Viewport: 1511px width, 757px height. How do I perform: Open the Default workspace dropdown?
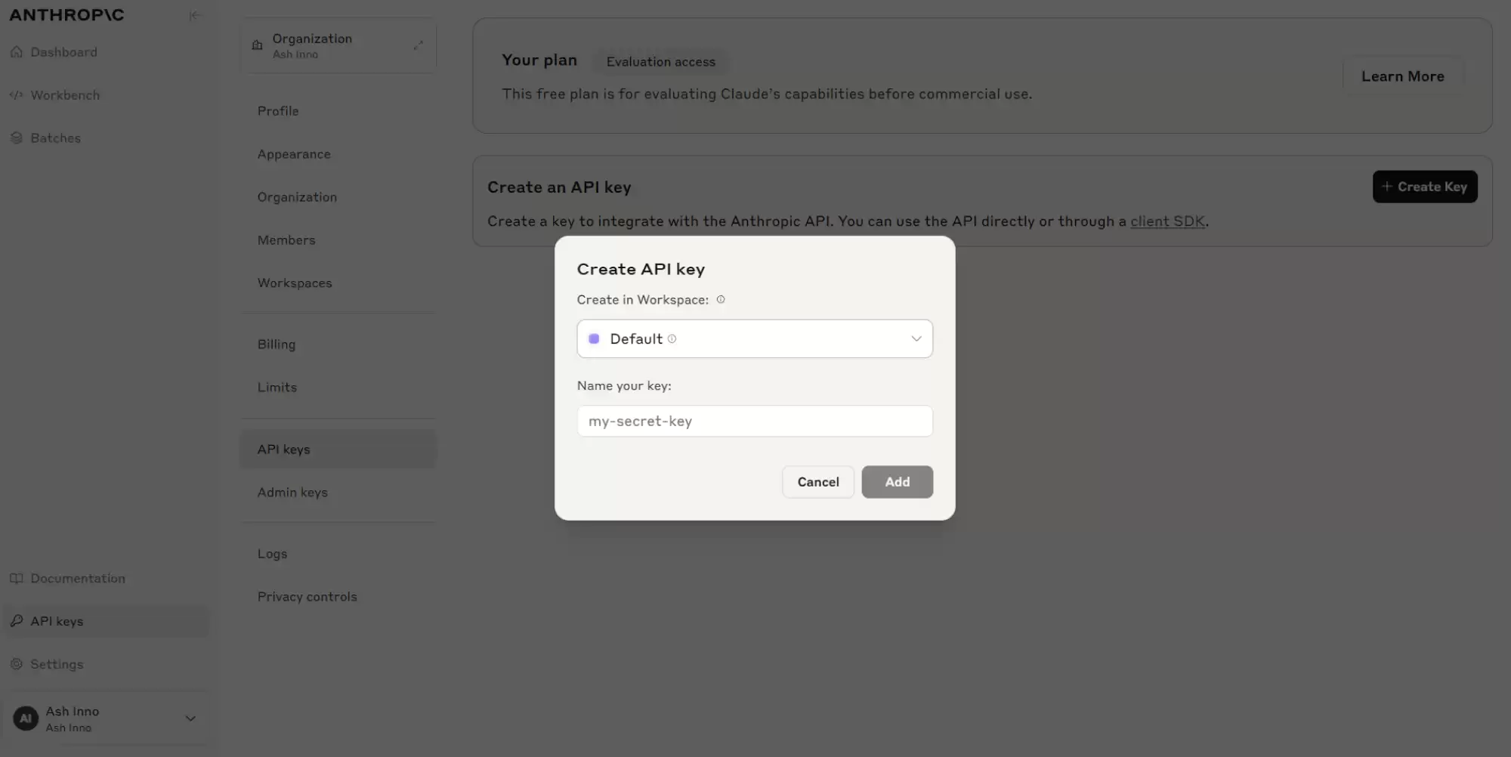click(755, 338)
